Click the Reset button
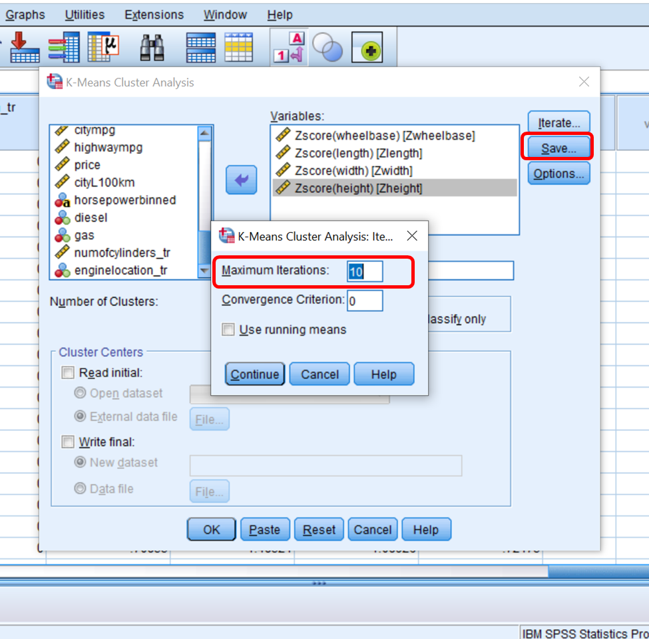This screenshot has width=649, height=639. [x=318, y=529]
